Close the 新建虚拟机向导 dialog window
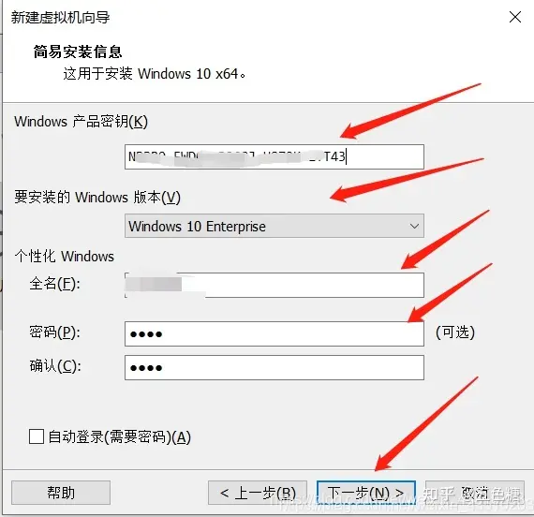534x517 pixels. tap(515, 17)
